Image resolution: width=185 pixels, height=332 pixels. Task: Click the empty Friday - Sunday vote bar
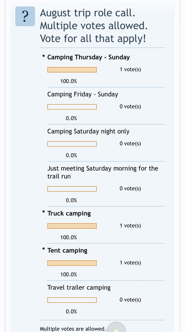coord(72,107)
